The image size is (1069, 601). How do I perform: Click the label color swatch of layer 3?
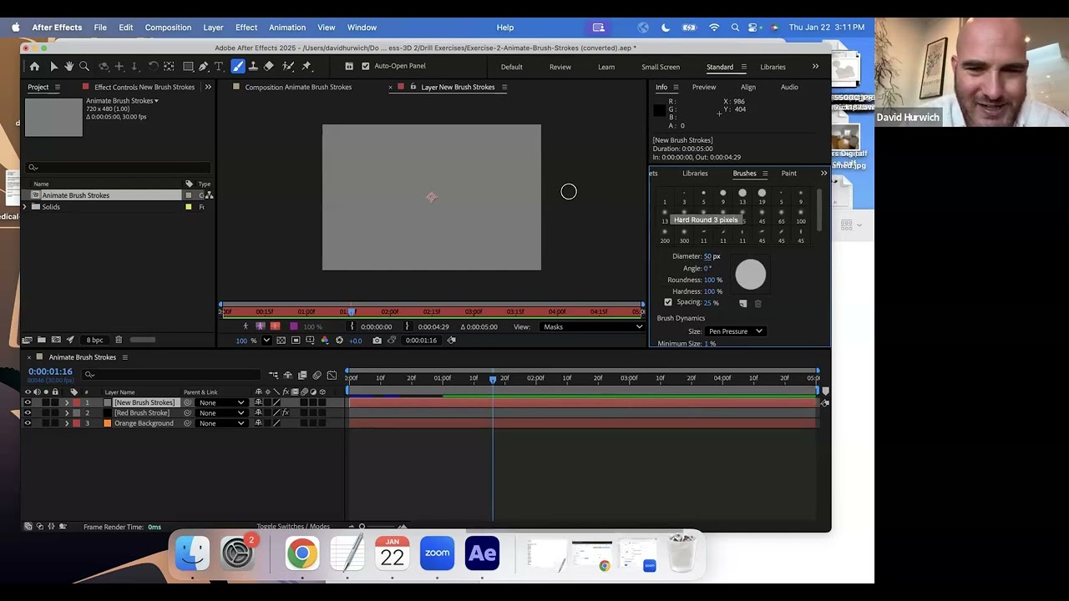(x=76, y=423)
